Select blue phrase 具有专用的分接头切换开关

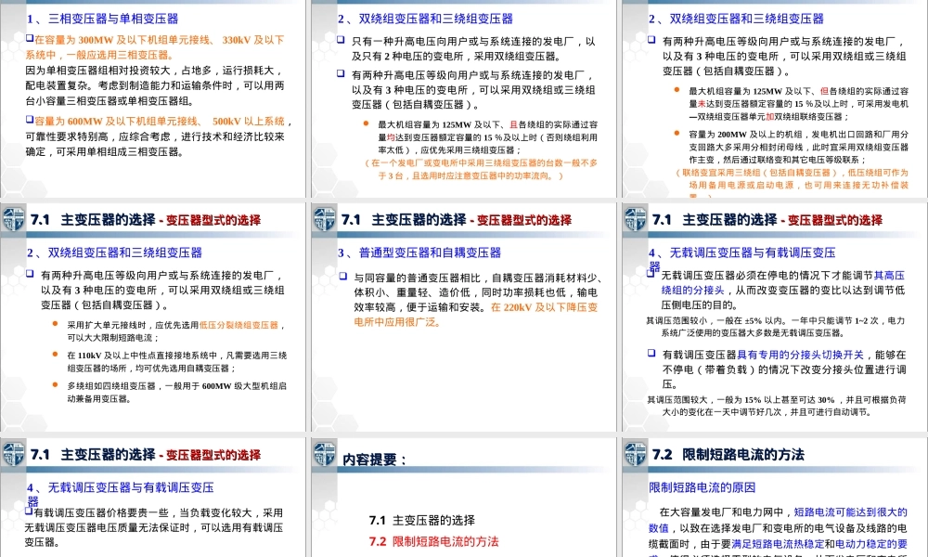(x=800, y=355)
